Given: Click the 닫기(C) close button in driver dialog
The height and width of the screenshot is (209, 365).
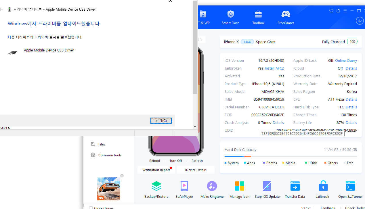Looking at the screenshot, I should pos(161,120).
